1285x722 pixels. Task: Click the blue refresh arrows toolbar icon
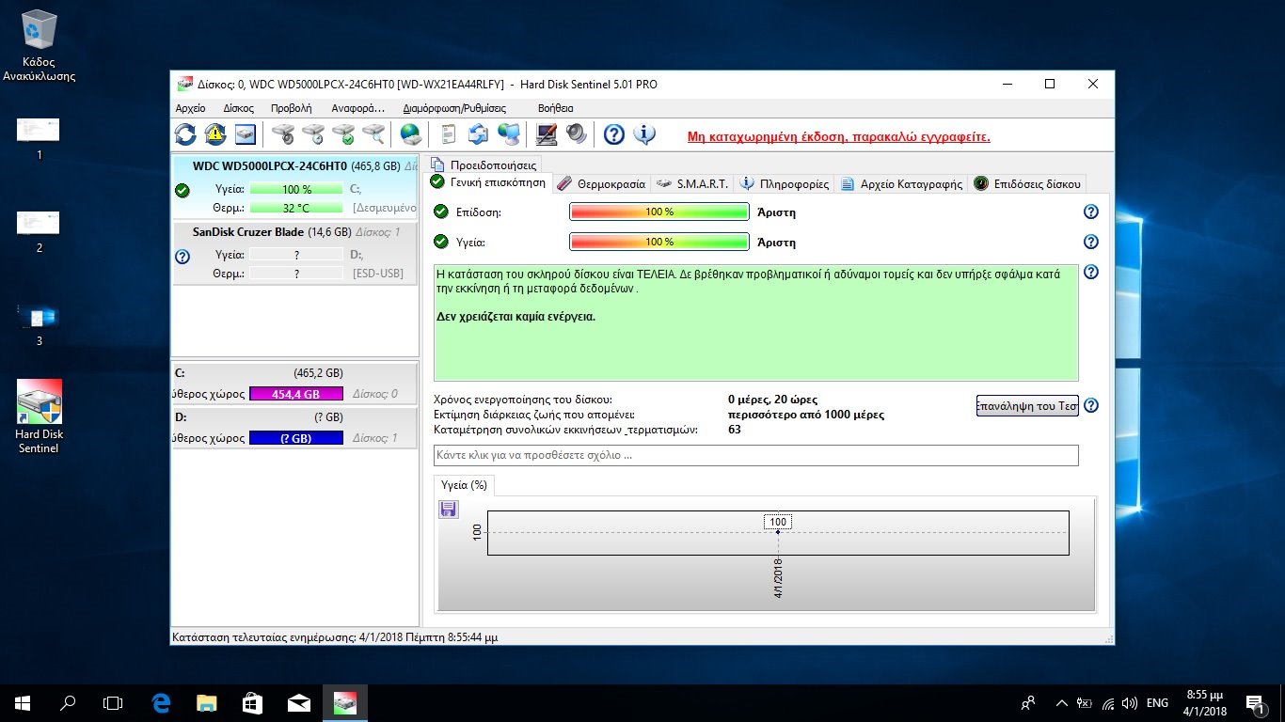tap(186, 134)
